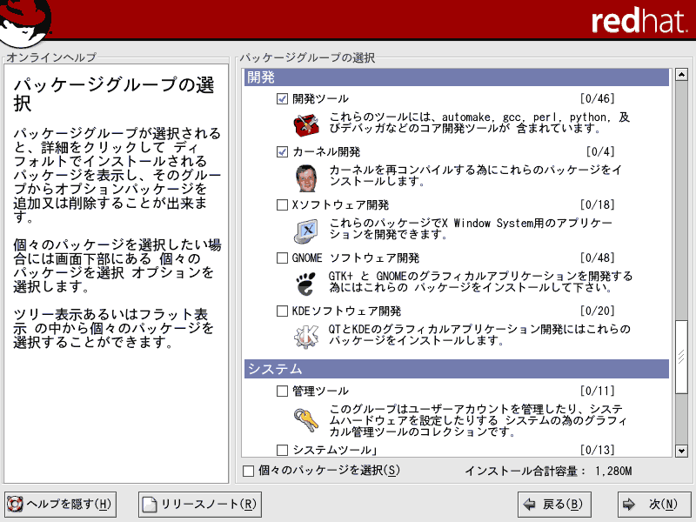Click the Xソフトウェア開発 monitor icon
The height and width of the screenshot is (522, 696).
point(304,231)
